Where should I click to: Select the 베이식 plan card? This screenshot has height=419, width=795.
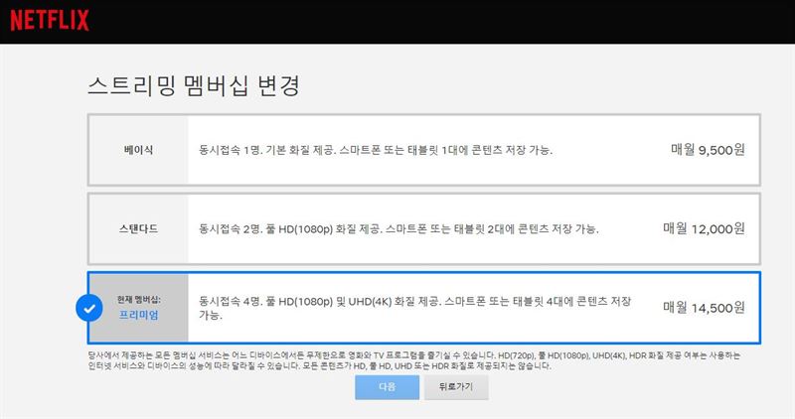click(x=424, y=150)
